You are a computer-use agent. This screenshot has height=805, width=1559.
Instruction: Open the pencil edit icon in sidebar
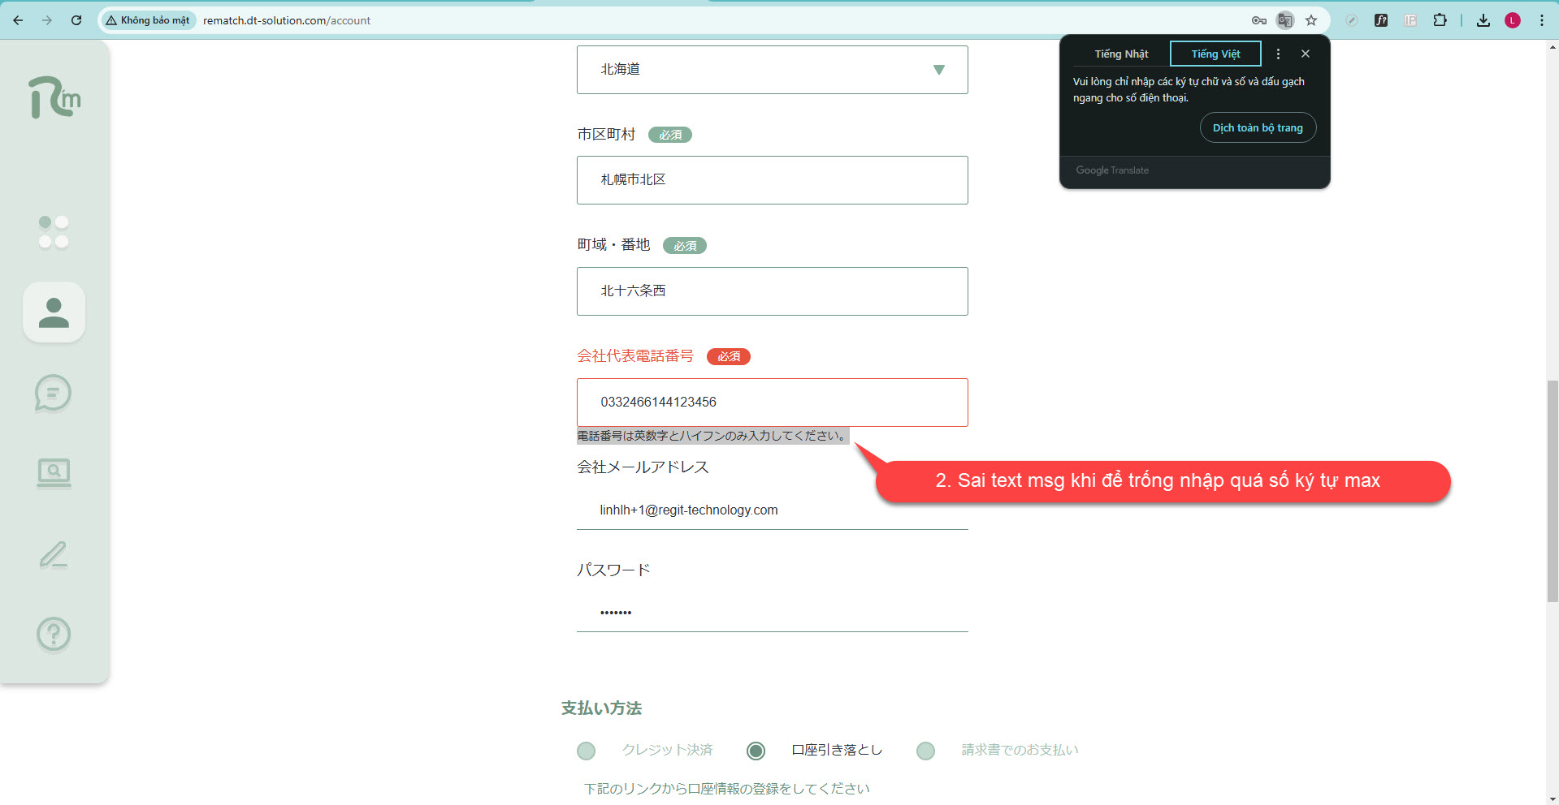pyautogui.click(x=54, y=555)
